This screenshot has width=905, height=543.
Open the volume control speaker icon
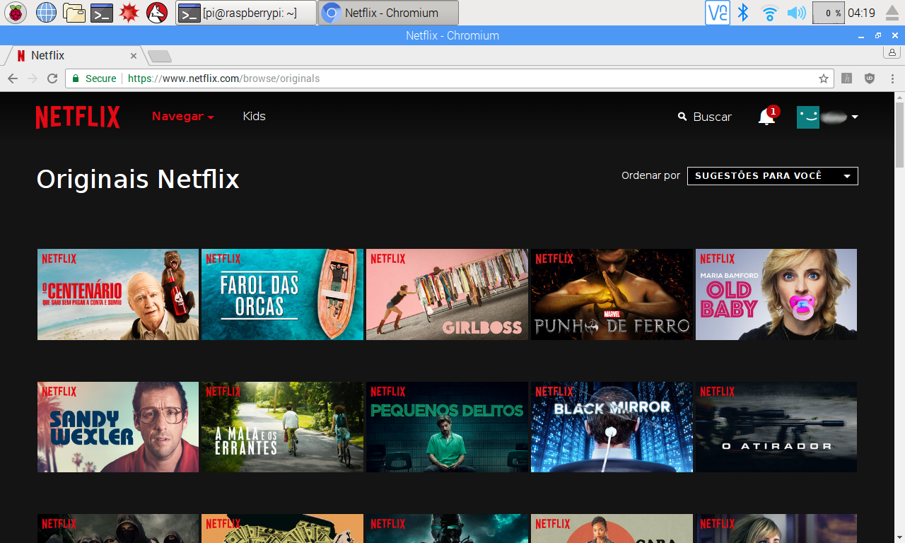[x=797, y=13]
